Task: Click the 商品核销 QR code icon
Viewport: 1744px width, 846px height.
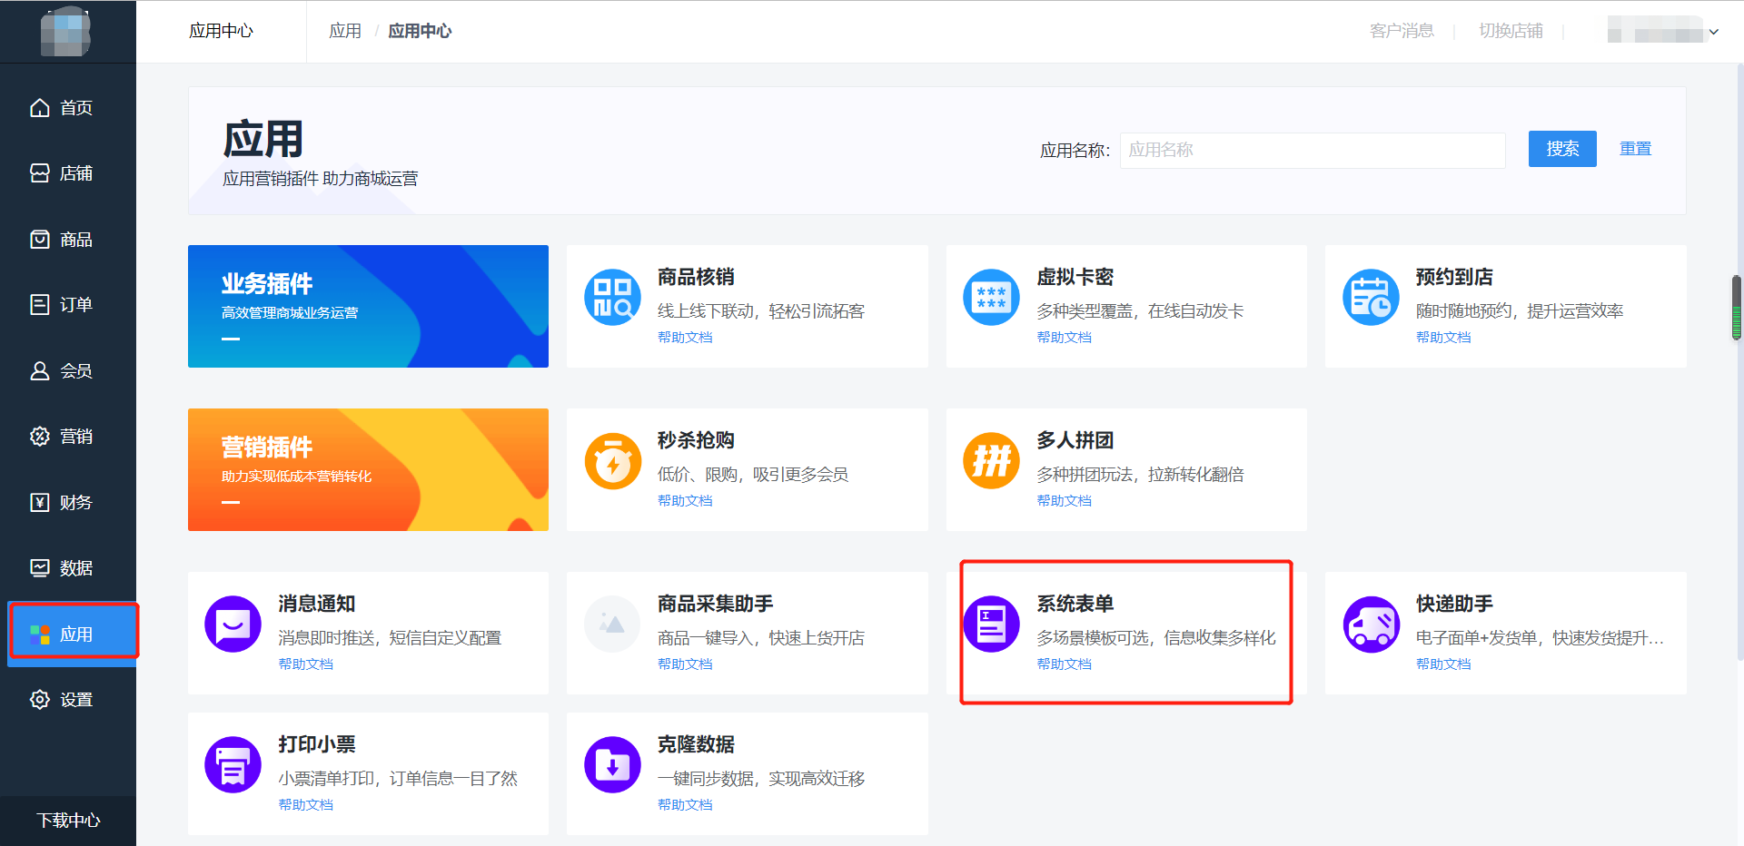Action: click(612, 298)
